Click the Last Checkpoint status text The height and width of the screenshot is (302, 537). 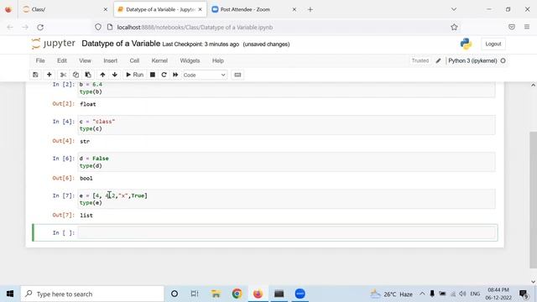tap(201, 44)
